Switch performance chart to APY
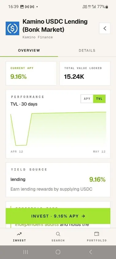Viewport: 116px width, 259px height. click(87, 99)
